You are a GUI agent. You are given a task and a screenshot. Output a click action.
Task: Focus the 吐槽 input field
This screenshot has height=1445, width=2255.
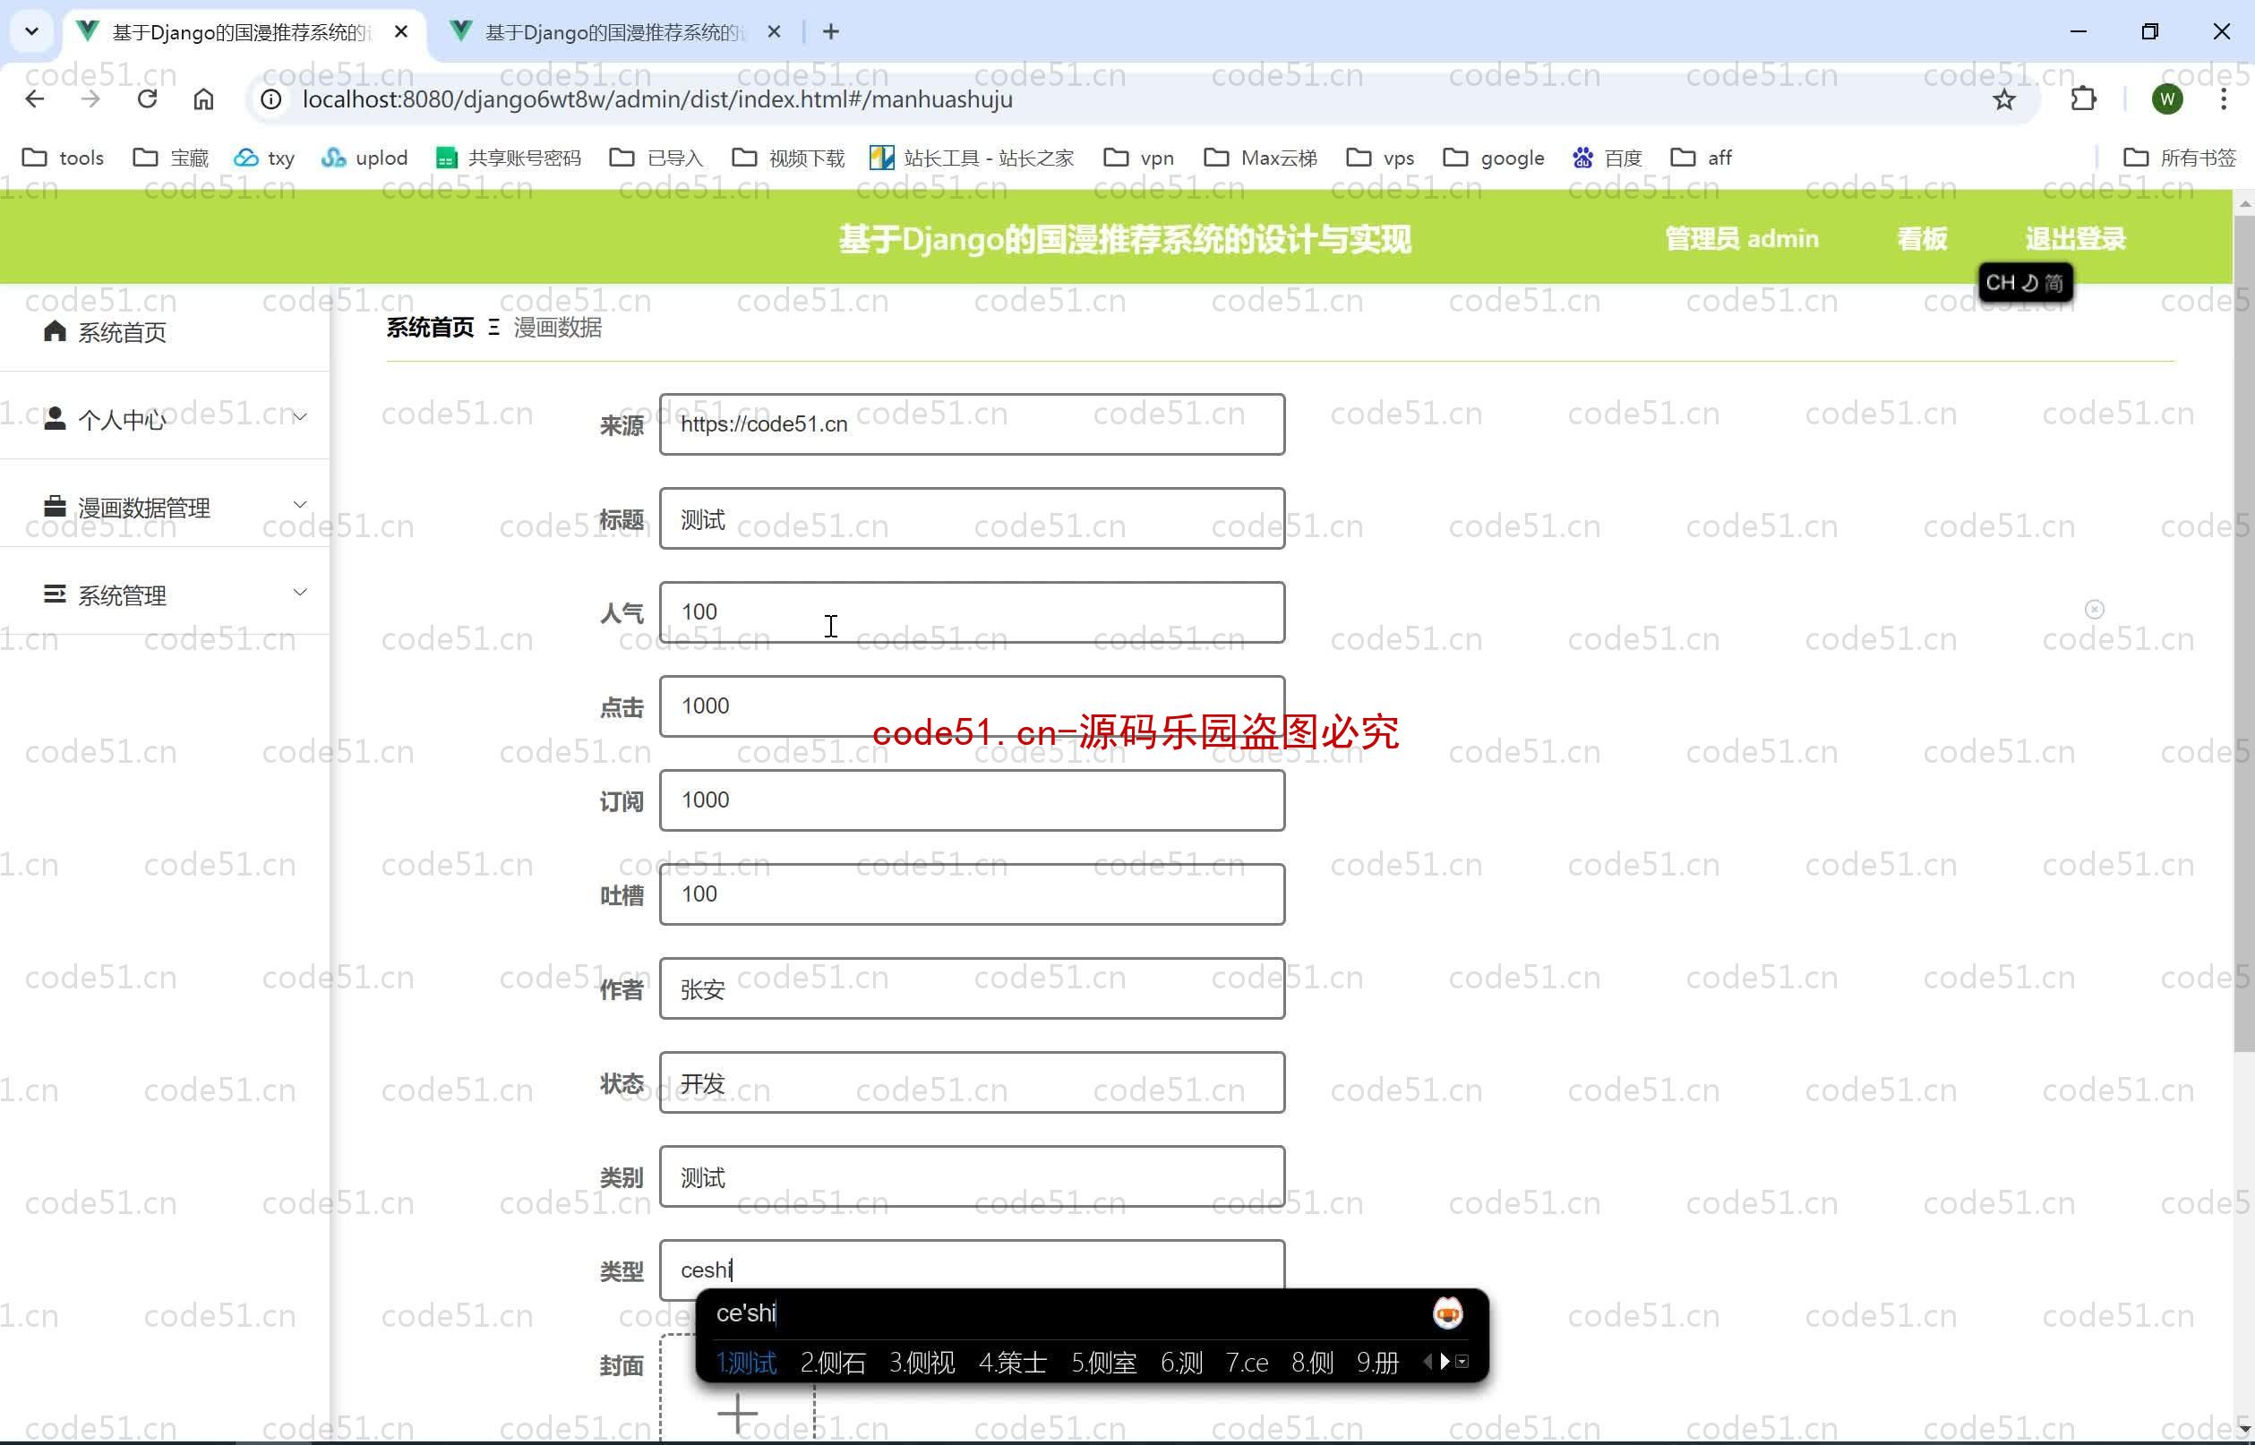pos(973,894)
